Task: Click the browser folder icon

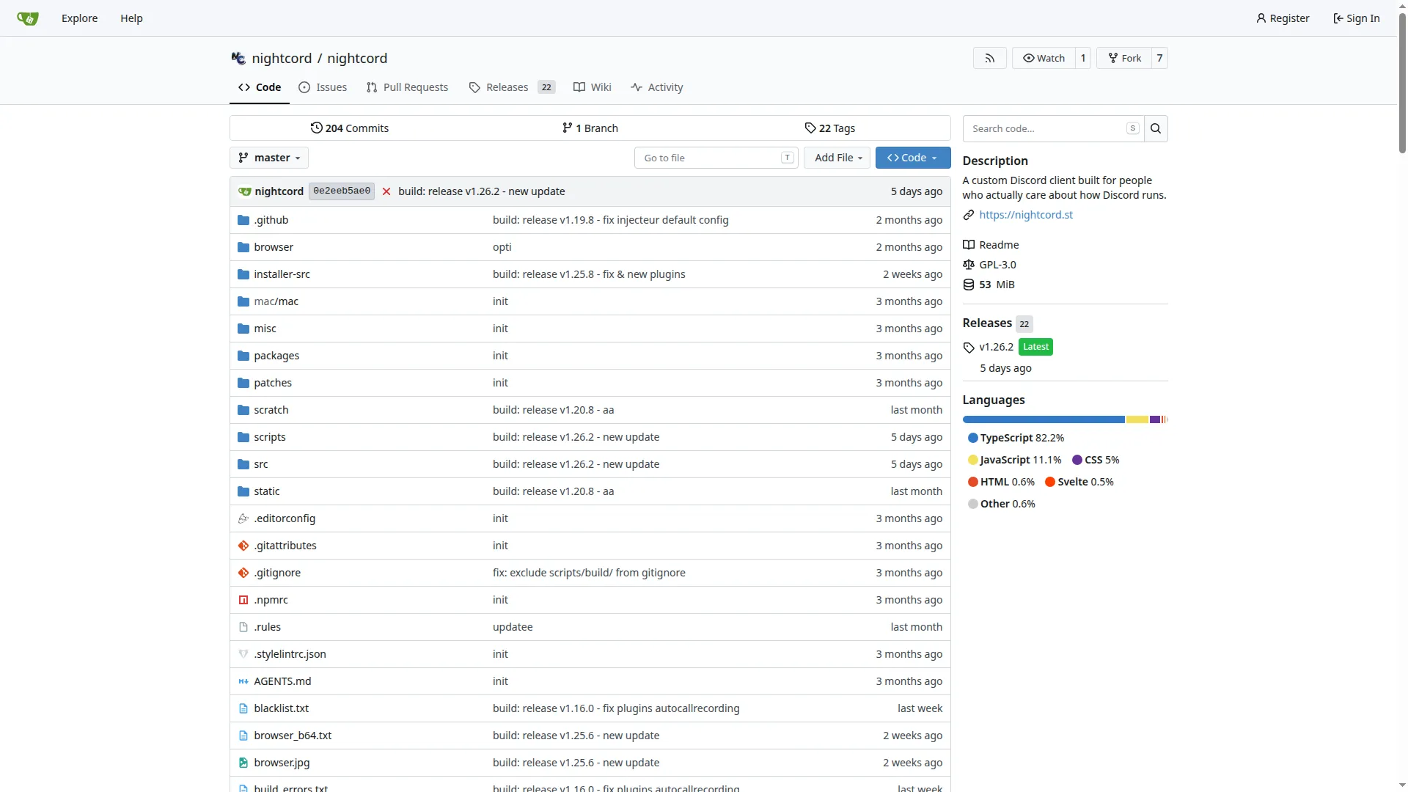Action: (243, 247)
